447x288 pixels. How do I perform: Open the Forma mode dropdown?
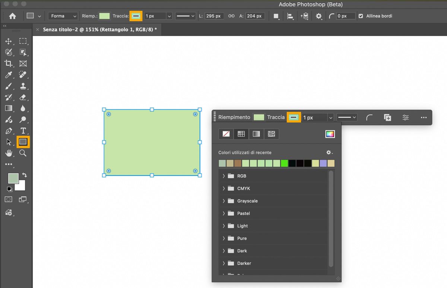pos(63,16)
